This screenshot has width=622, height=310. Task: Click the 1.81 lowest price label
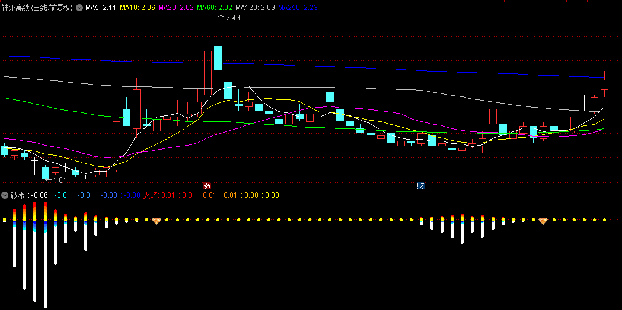click(59, 180)
